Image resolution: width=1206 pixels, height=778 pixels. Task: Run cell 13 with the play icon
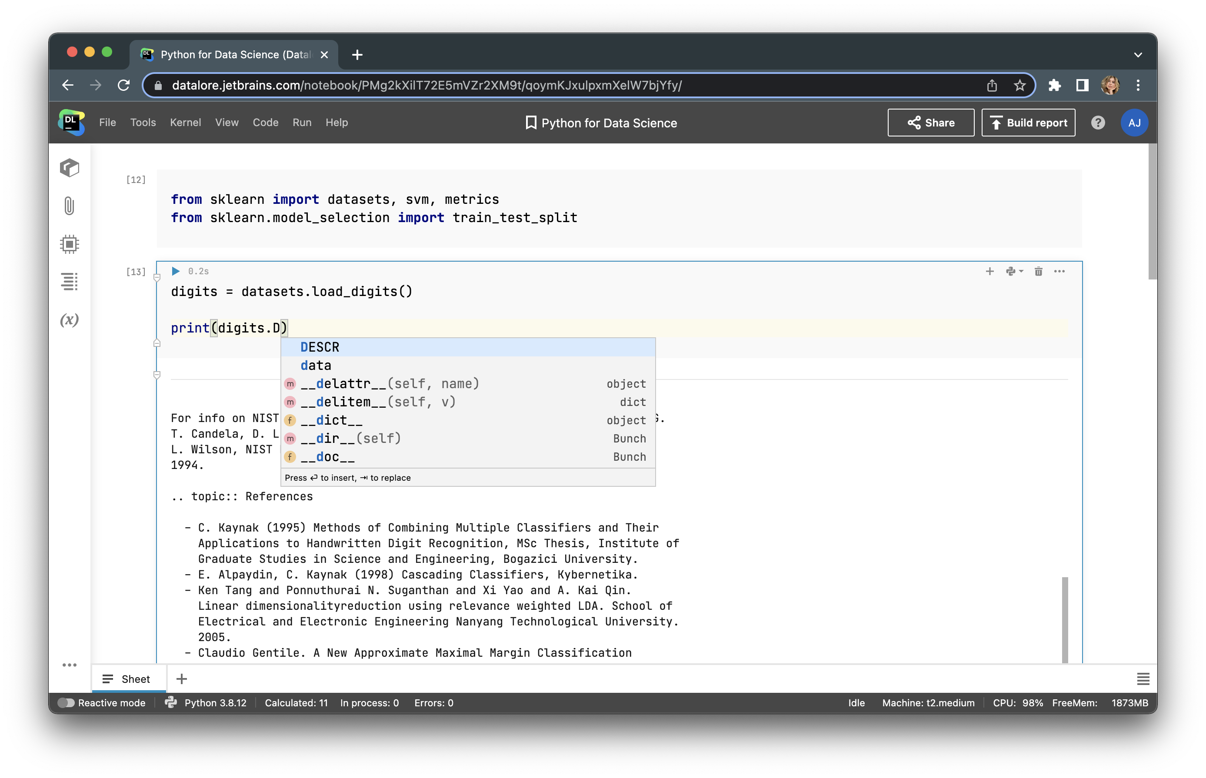[x=175, y=271]
